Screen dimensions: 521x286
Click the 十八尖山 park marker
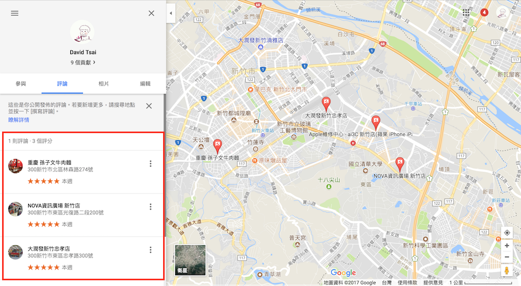click(x=329, y=187)
